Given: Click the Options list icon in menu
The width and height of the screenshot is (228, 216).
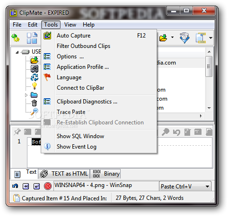Looking at the screenshot, I should coord(47,56).
